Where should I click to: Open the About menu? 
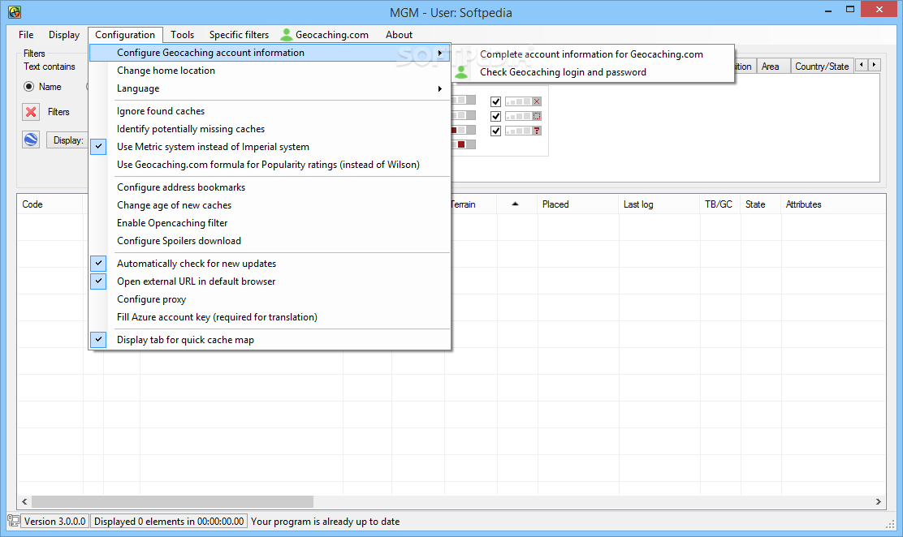(399, 35)
